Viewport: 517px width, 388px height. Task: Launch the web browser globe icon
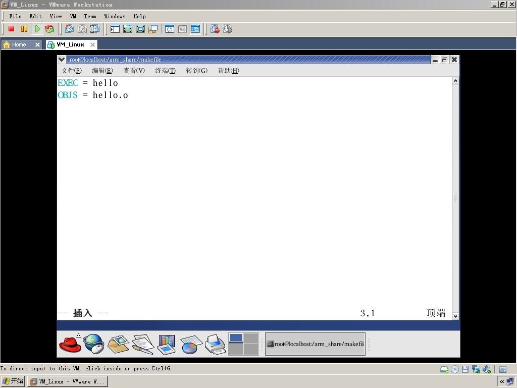click(x=93, y=344)
